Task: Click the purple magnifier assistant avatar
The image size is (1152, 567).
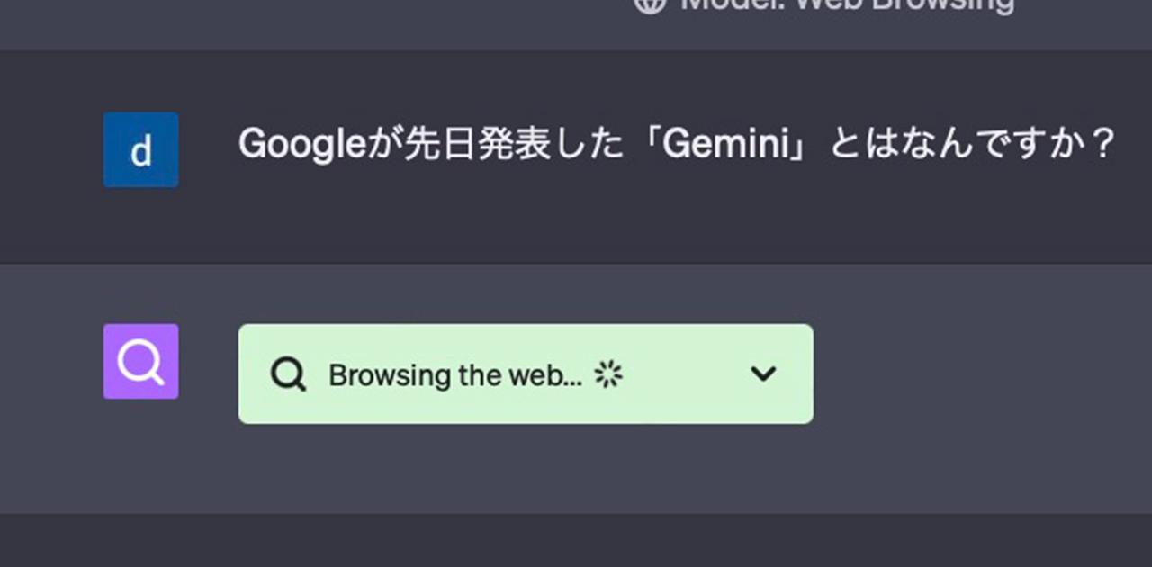Action: coord(140,361)
